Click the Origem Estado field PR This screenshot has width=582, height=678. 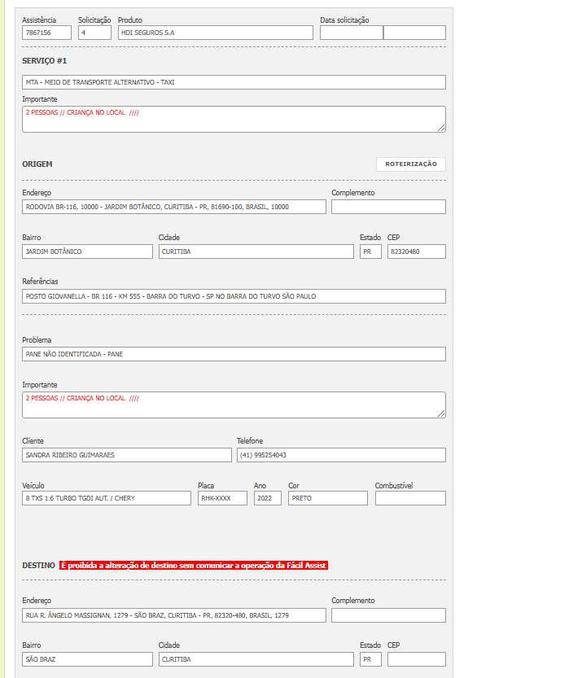370,252
